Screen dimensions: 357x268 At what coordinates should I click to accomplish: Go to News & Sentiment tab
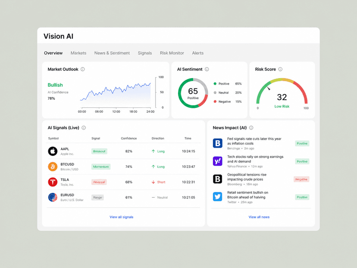[x=112, y=53]
